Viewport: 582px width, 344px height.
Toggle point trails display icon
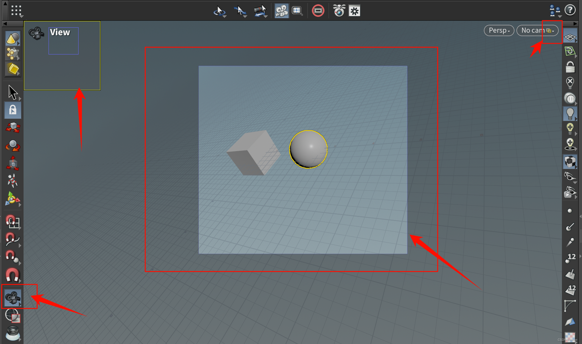tap(570, 242)
